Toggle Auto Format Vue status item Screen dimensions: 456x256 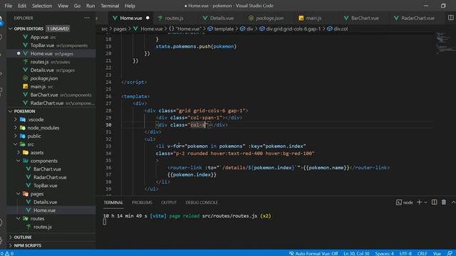coord(313,253)
